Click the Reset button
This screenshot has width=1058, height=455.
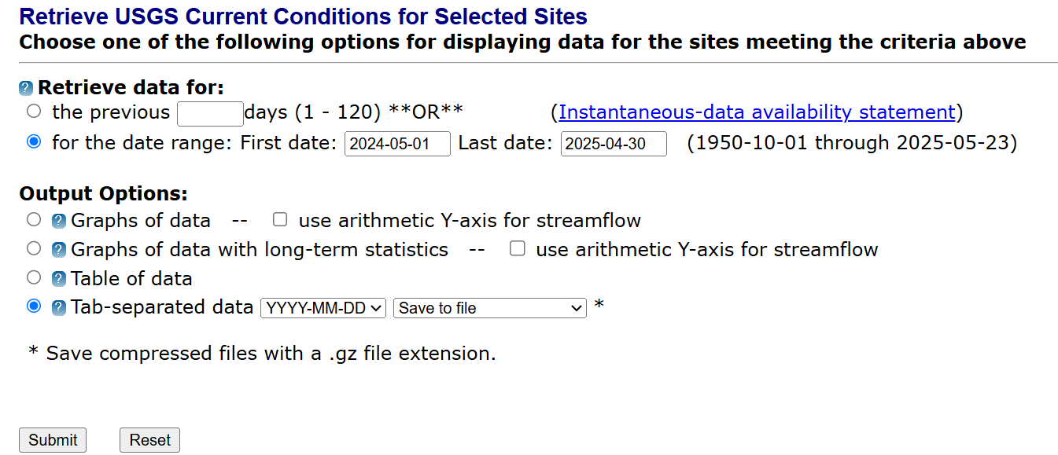click(149, 439)
